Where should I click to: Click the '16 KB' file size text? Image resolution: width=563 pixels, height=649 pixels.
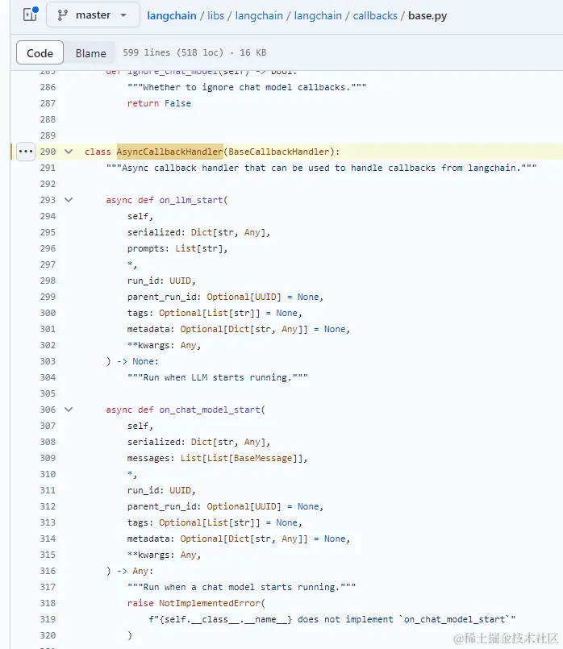[x=253, y=52]
